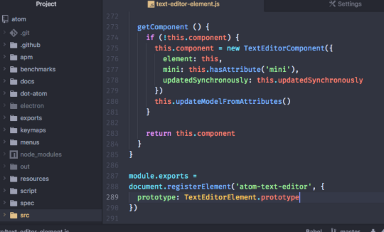
Task: Click the atom repository icon
Action: click(x=5, y=19)
